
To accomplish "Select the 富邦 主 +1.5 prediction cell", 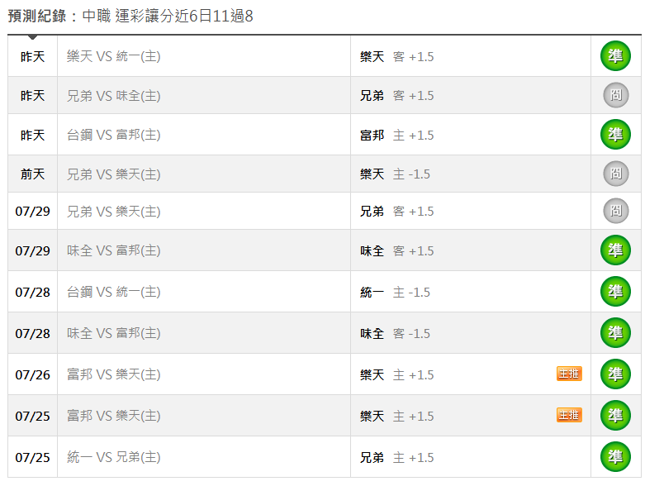I will pos(471,135).
